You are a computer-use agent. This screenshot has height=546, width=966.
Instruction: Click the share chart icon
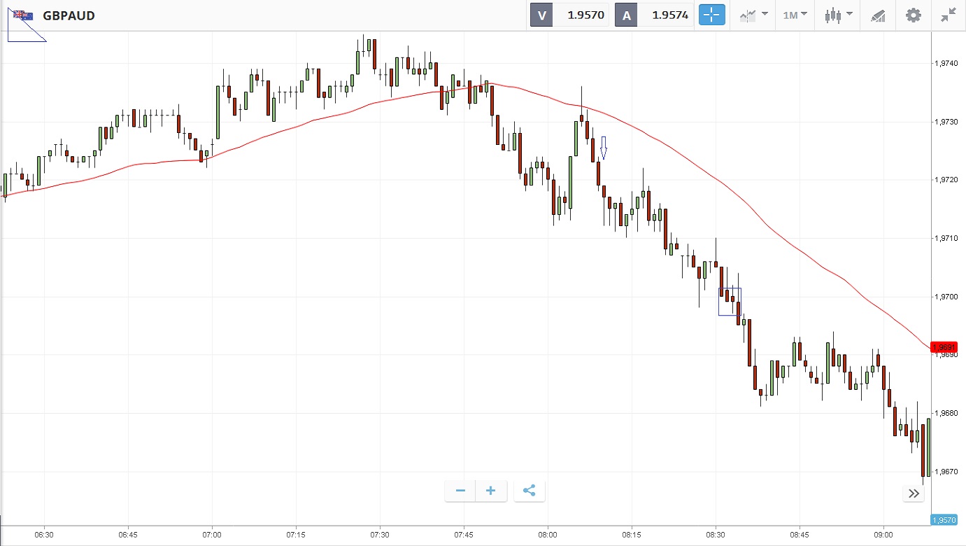[529, 491]
